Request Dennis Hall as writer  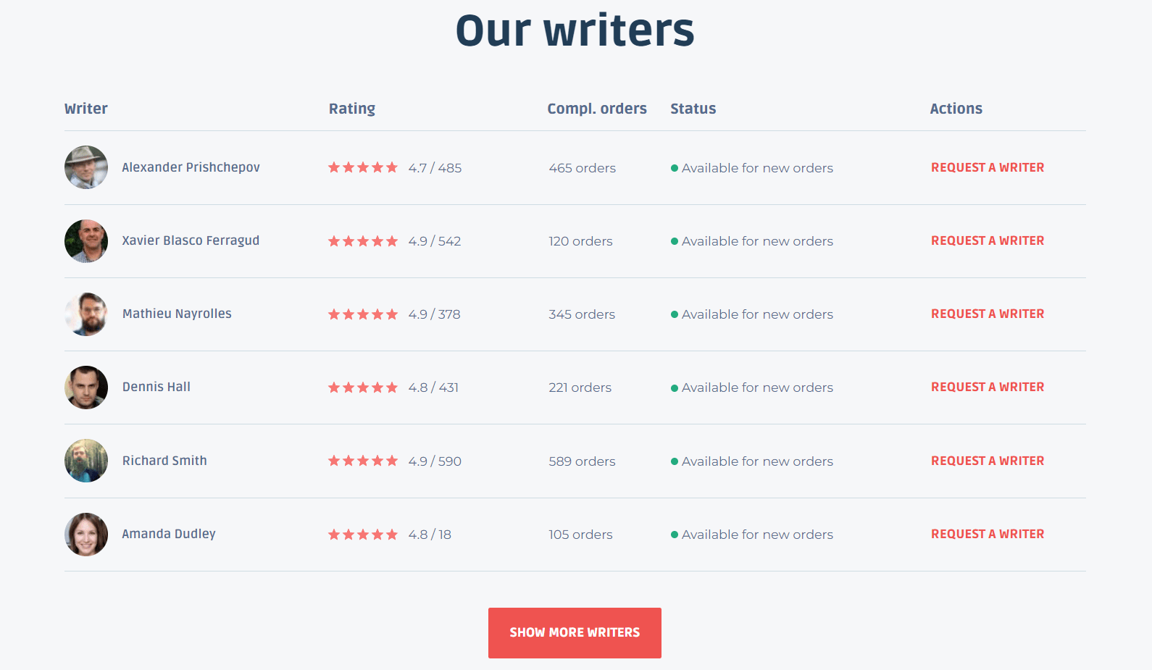click(x=987, y=387)
